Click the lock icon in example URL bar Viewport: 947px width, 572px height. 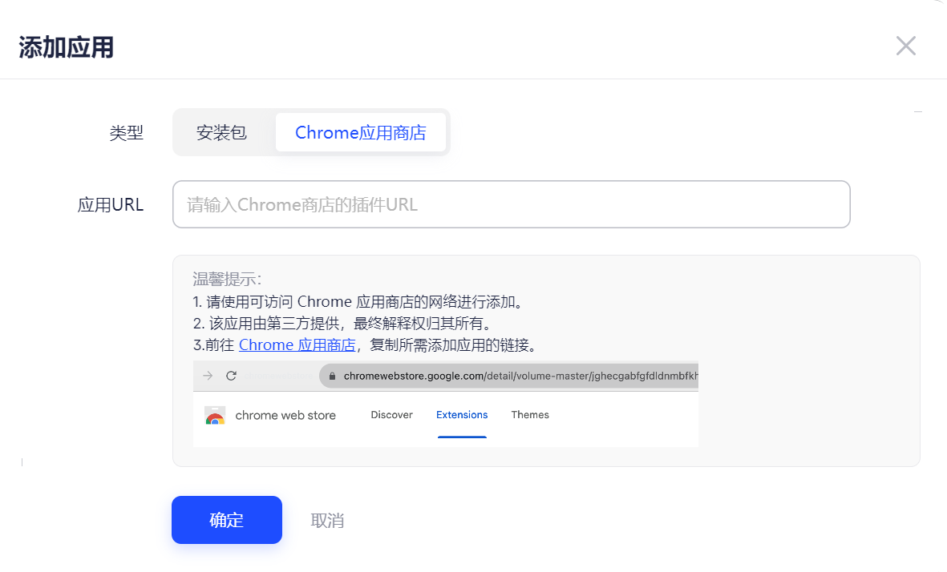pos(332,376)
